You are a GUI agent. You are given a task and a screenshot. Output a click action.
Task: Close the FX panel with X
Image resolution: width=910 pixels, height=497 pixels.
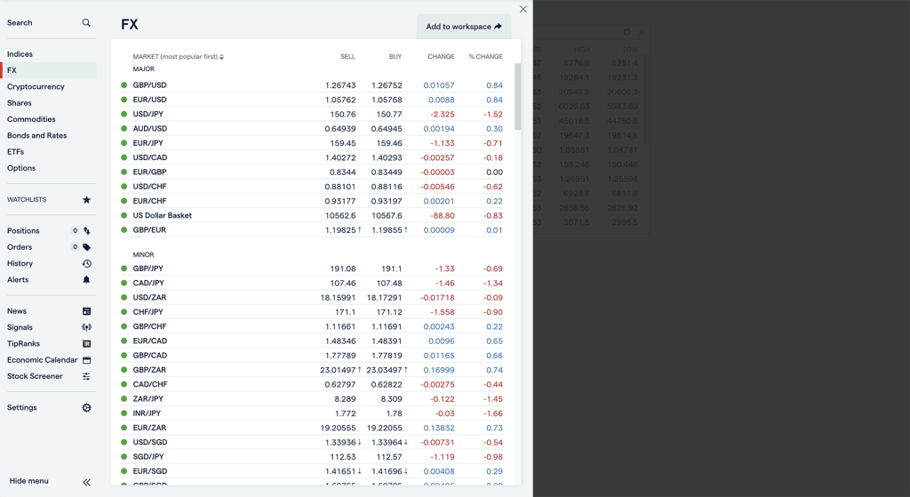tap(523, 9)
